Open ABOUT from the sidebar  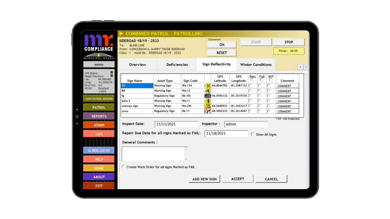coord(99,177)
